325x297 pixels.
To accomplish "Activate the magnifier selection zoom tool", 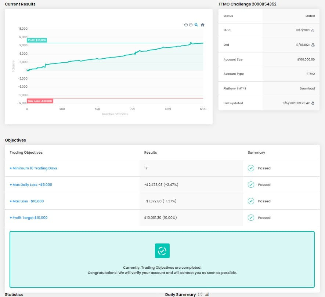I will pyautogui.click(x=196, y=25).
